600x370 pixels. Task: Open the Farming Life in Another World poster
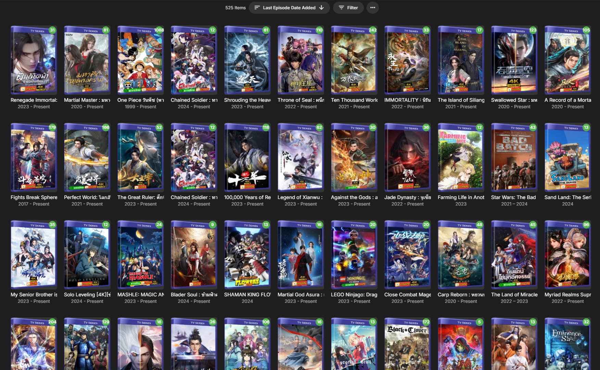click(x=461, y=158)
